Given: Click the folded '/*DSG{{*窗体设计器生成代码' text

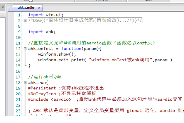Looking at the screenshot, I should pos(85,20).
